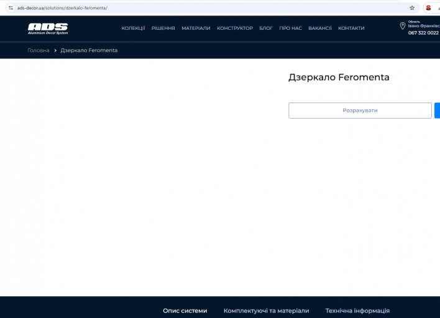
Task: Open the ПРО НАС page
Action: (290, 28)
